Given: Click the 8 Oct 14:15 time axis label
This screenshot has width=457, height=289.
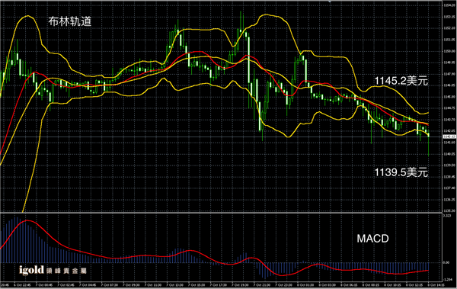Looking at the screenshot, I should 436,284.
